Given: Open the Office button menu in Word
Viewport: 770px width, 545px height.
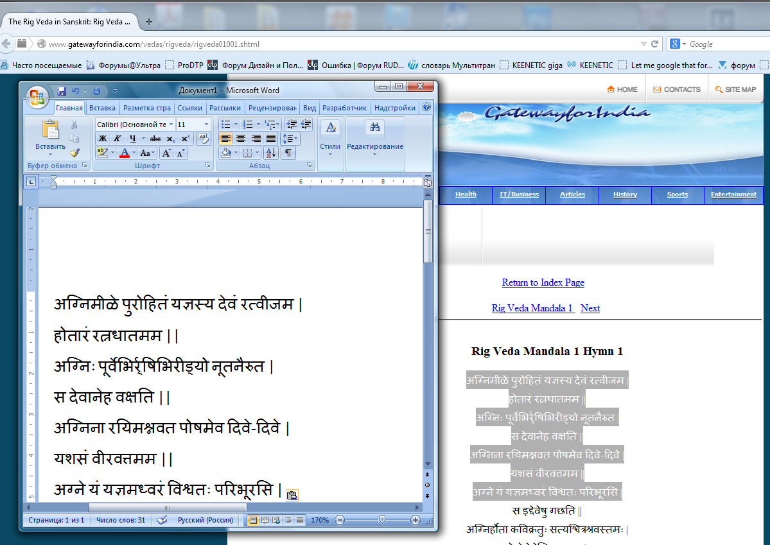Looking at the screenshot, I should (37, 96).
